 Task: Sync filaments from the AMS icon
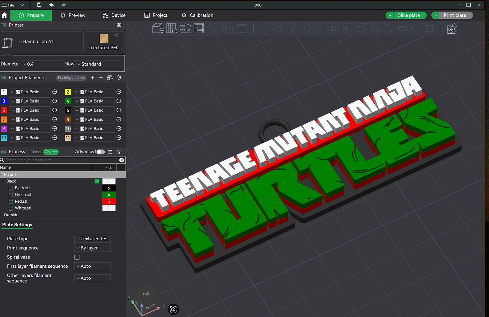(110, 78)
